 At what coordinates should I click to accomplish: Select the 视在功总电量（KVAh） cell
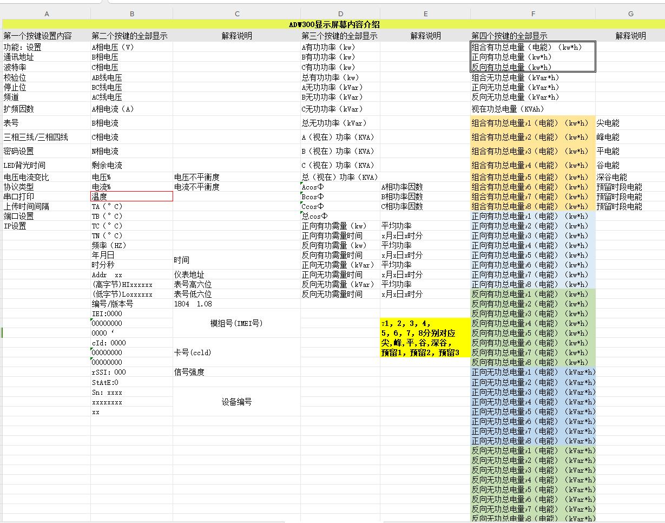point(533,109)
